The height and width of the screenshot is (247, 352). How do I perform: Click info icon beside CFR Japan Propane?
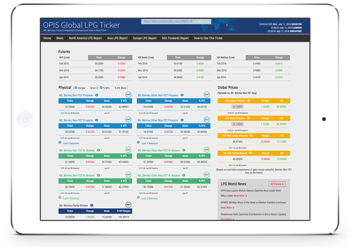pos(248,101)
